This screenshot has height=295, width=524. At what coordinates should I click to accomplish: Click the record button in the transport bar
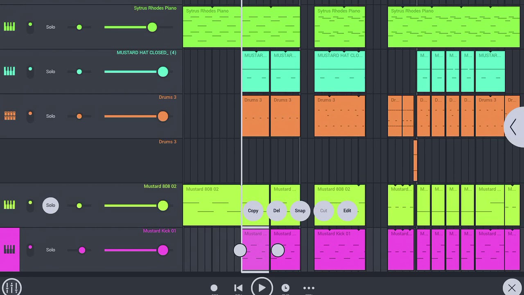click(214, 288)
